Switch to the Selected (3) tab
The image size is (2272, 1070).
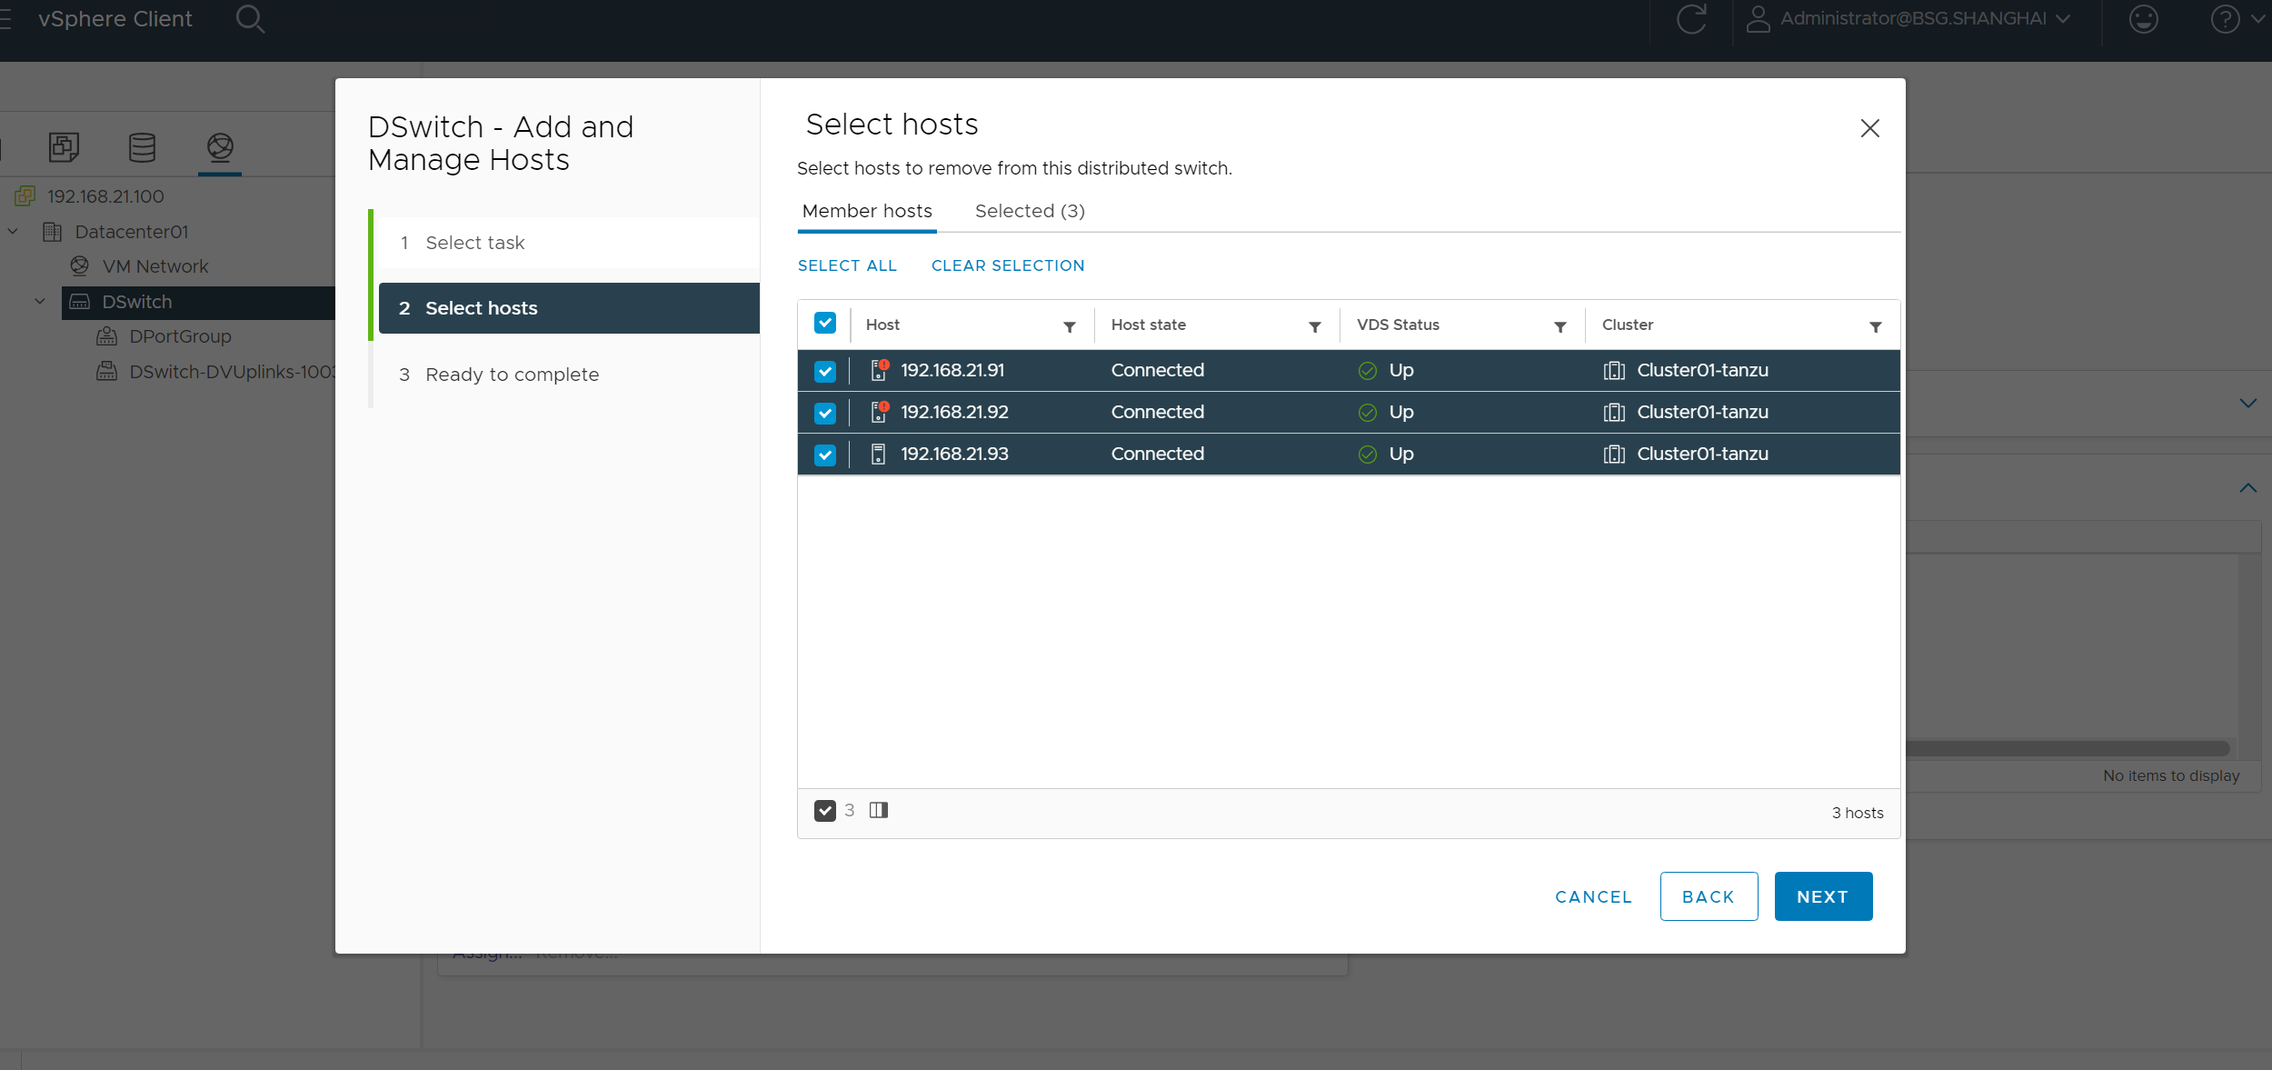point(1030,211)
